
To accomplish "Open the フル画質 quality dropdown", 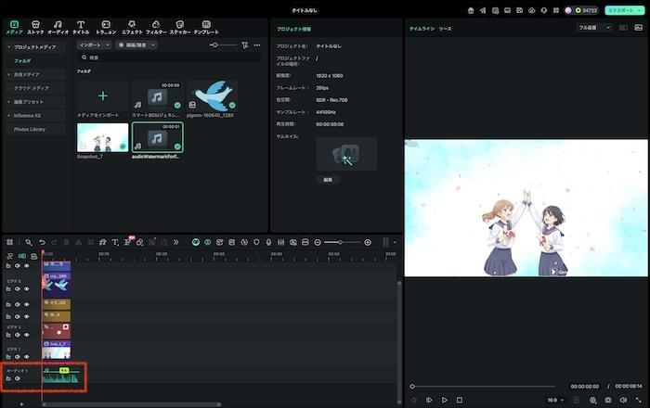I will 594,28.
